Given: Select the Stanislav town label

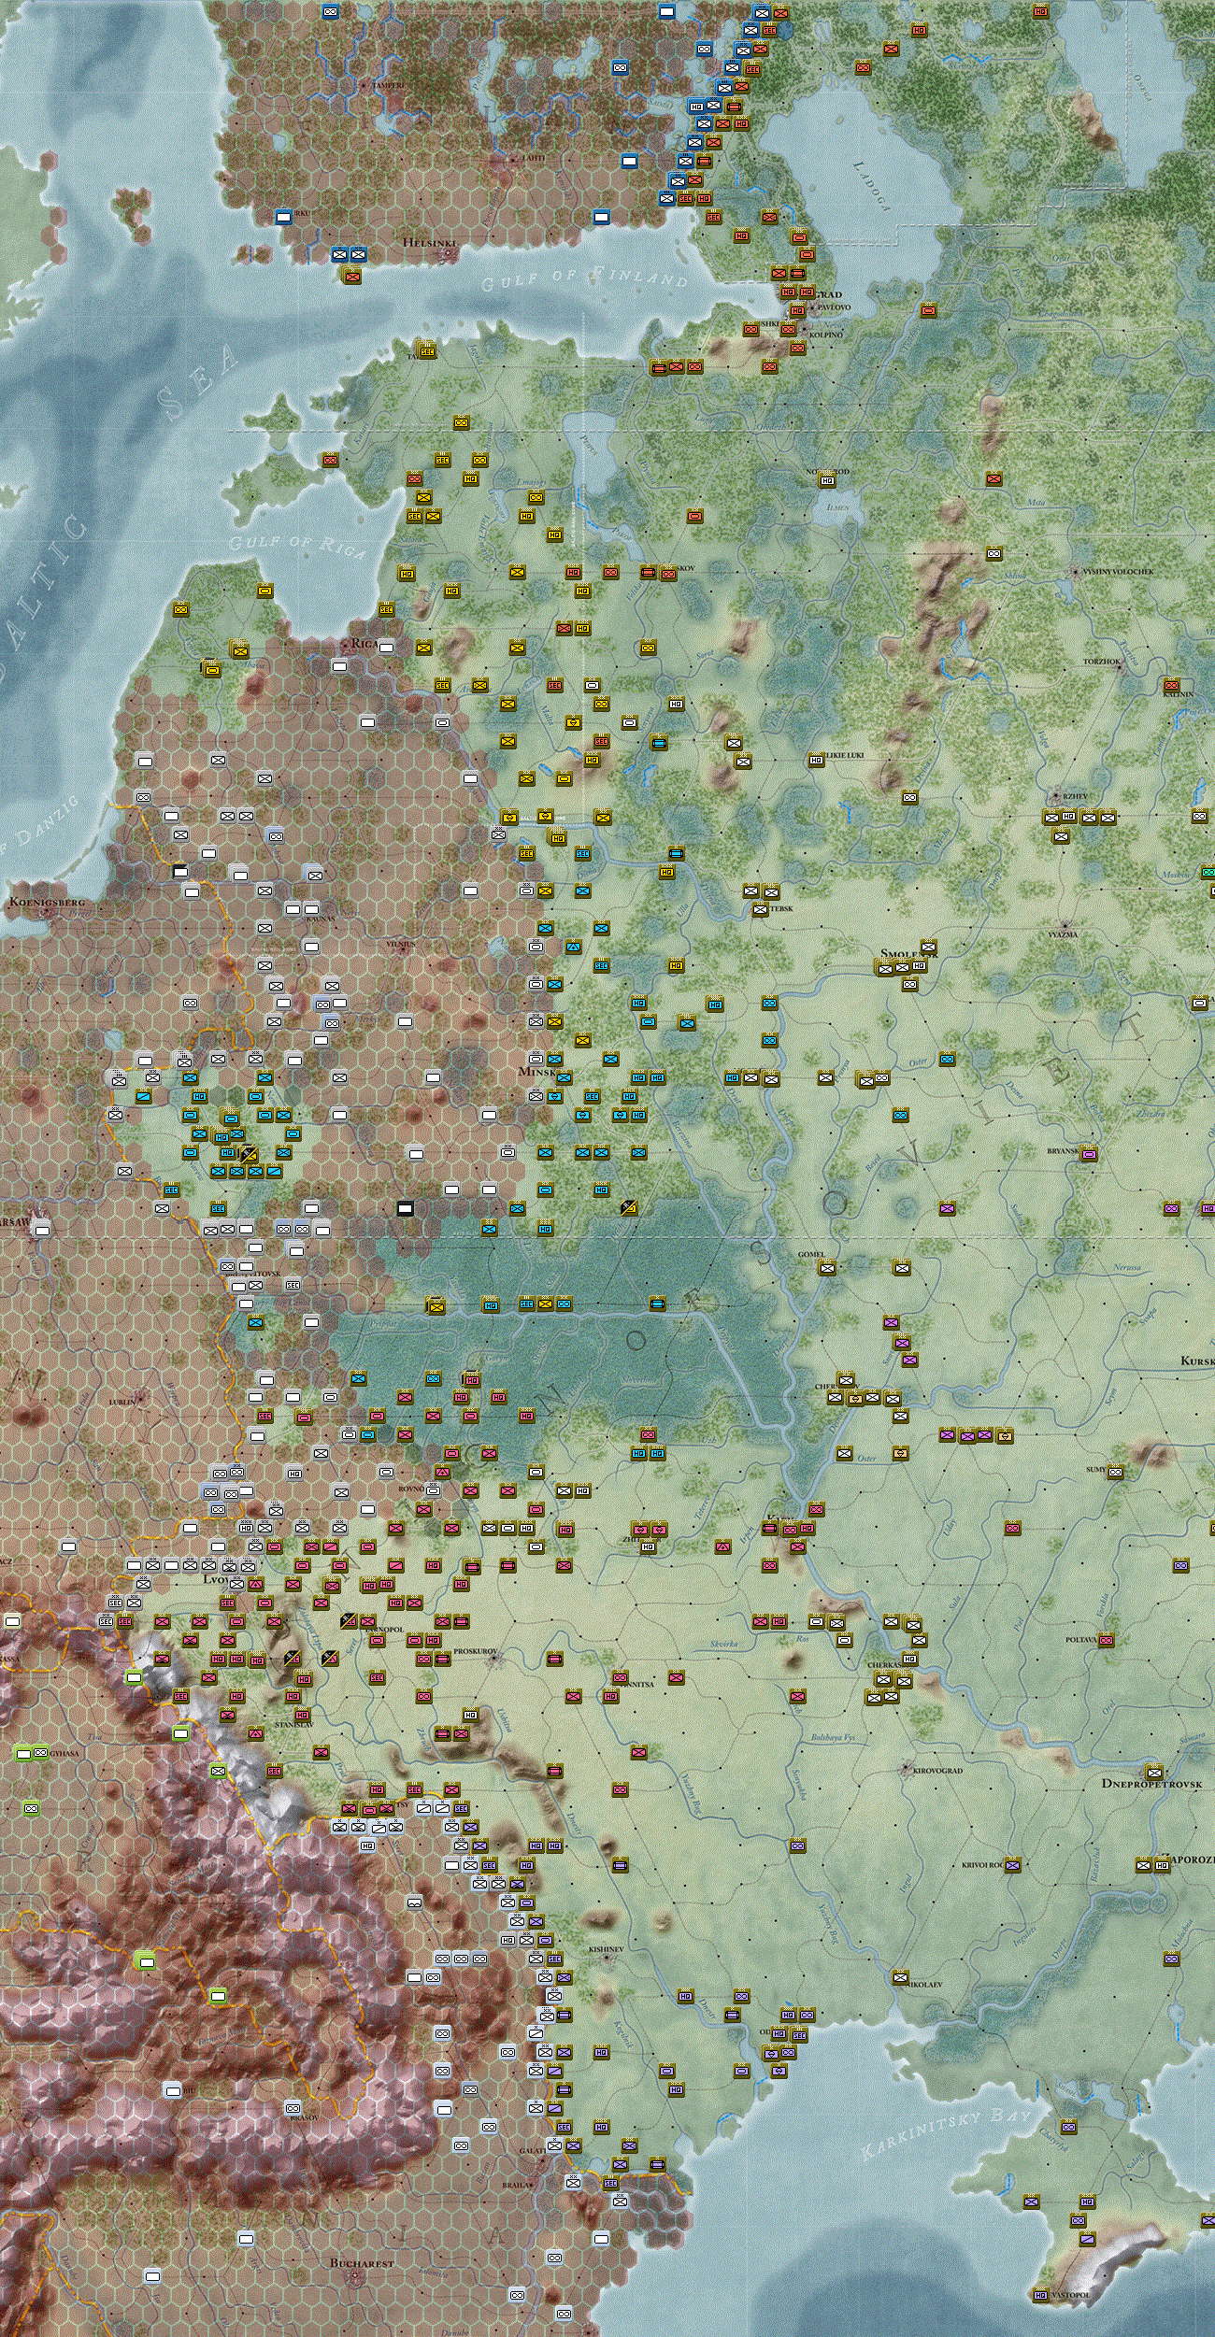Looking at the screenshot, I should pos(293,1724).
